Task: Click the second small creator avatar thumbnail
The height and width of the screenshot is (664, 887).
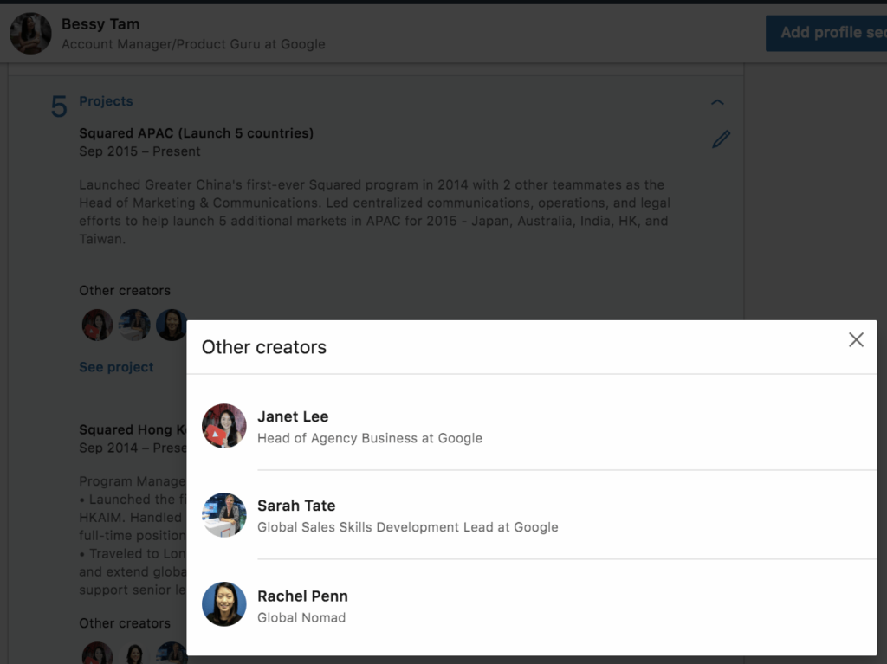Action: [134, 325]
